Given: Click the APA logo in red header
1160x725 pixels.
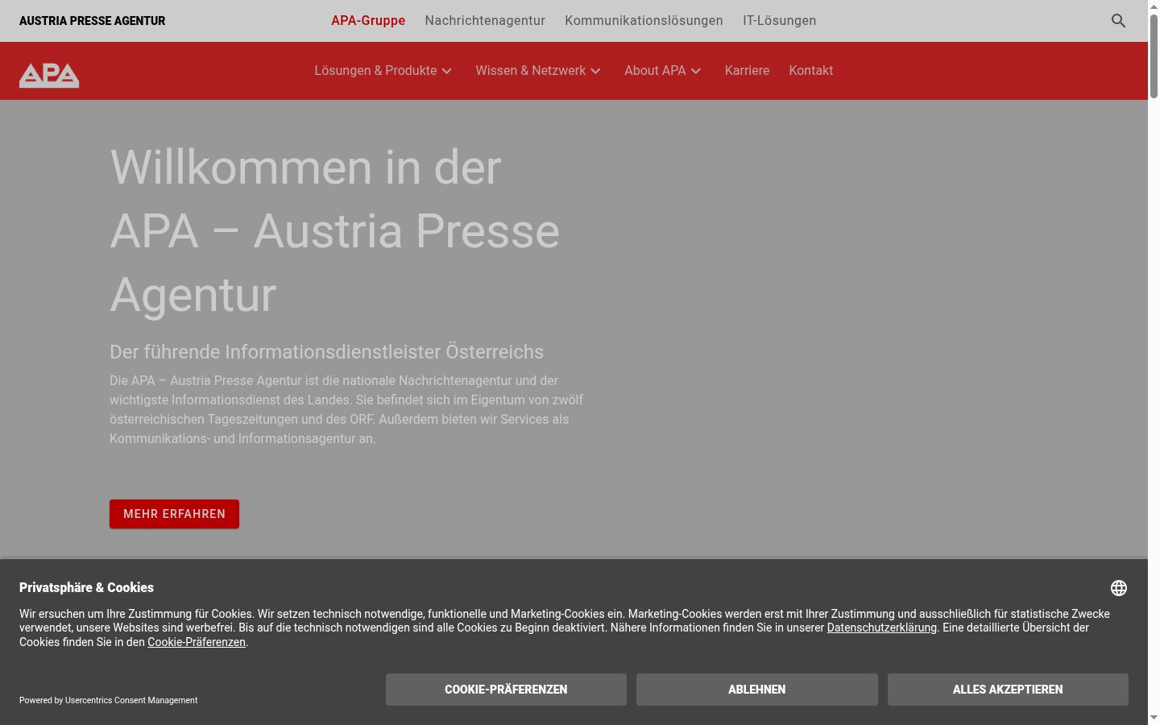Looking at the screenshot, I should (x=49, y=75).
